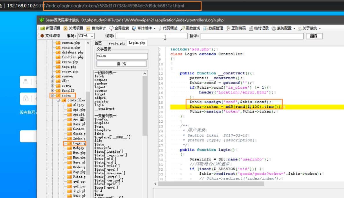The width and height of the screenshot is (344, 198).
Task: Click '$suerinfo' in the variable list
Action: point(103,148)
